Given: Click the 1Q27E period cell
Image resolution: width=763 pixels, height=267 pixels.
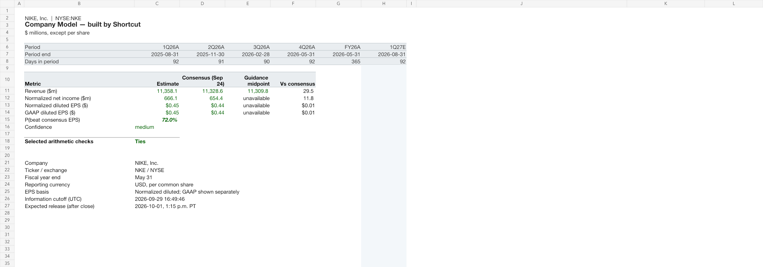Looking at the screenshot, I should point(384,47).
